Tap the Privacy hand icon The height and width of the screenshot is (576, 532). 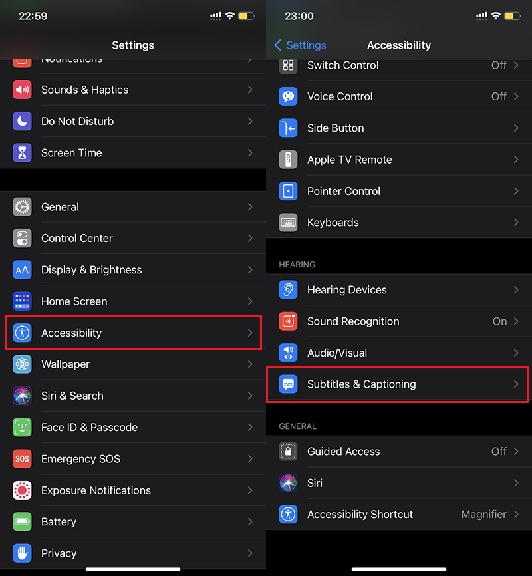(22, 553)
